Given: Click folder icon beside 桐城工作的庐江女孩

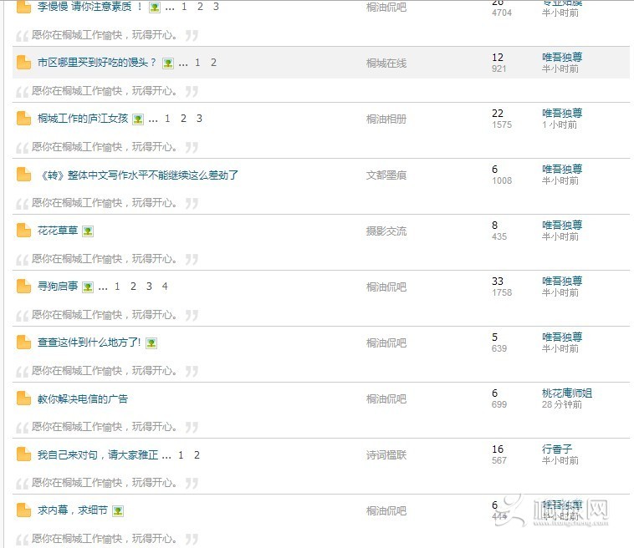Looking at the screenshot, I should pyautogui.click(x=24, y=119).
